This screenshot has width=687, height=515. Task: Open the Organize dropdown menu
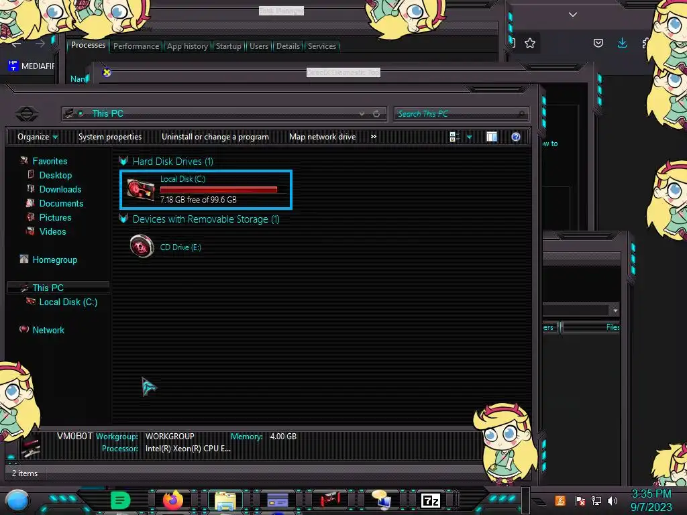pyautogui.click(x=38, y=137)
